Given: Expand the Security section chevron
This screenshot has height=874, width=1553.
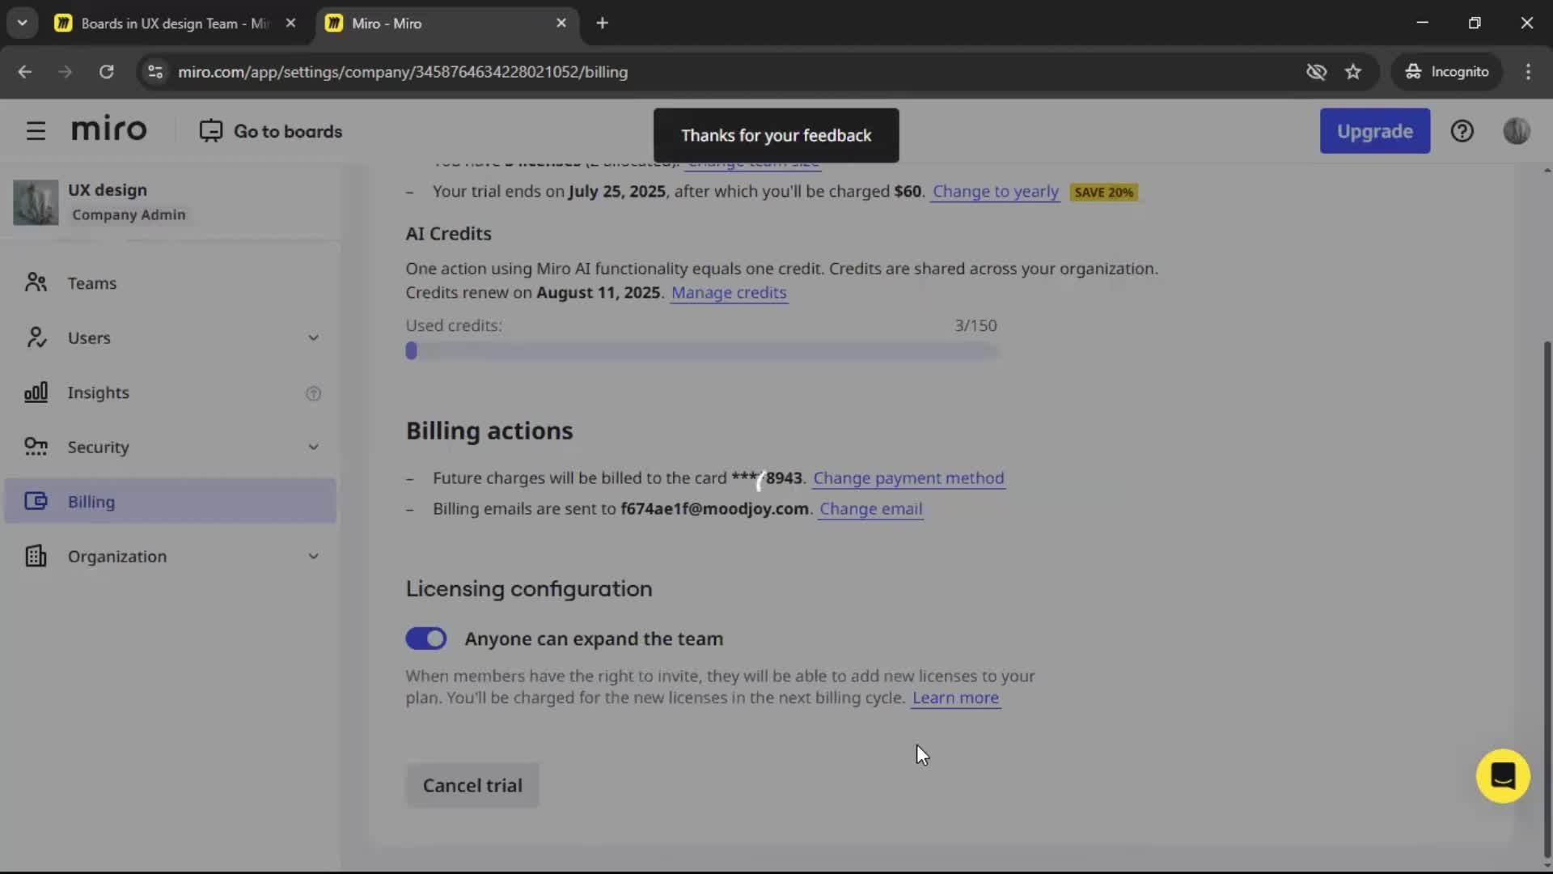Looking at the screenshot, I should click(x=313, y=447).
